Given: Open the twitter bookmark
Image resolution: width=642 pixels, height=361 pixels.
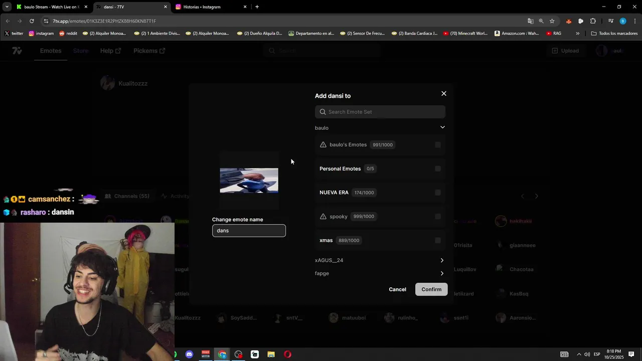Looking at the screenshot, I should point(14,34).
